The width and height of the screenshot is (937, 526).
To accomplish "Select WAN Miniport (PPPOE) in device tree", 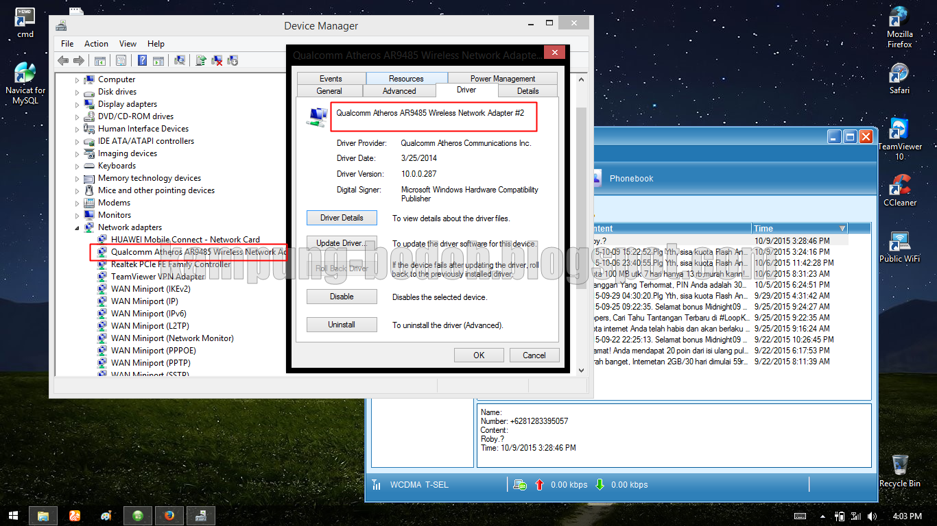I will click(x=154, y=351).
